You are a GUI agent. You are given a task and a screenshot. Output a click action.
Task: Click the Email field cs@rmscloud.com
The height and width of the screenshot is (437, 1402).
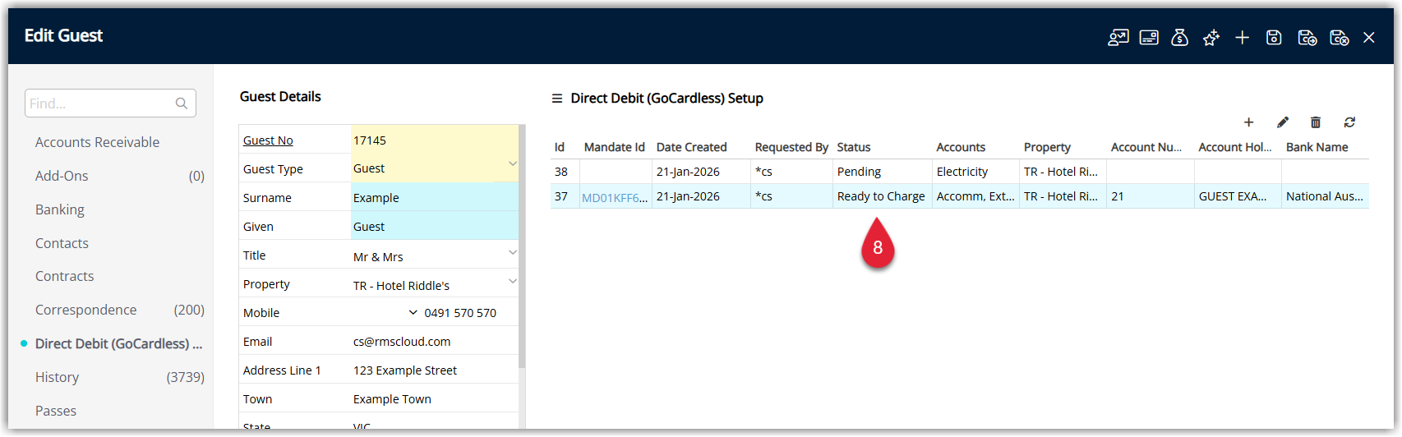[435, 341]
